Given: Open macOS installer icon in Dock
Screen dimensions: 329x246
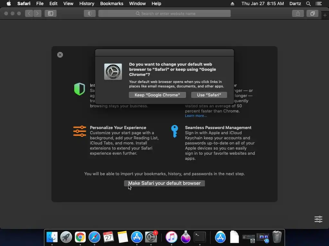Looking at the screenshot, I should (x=185, y=237).
